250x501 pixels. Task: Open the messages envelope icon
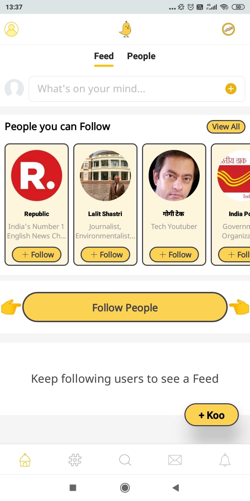175,460
